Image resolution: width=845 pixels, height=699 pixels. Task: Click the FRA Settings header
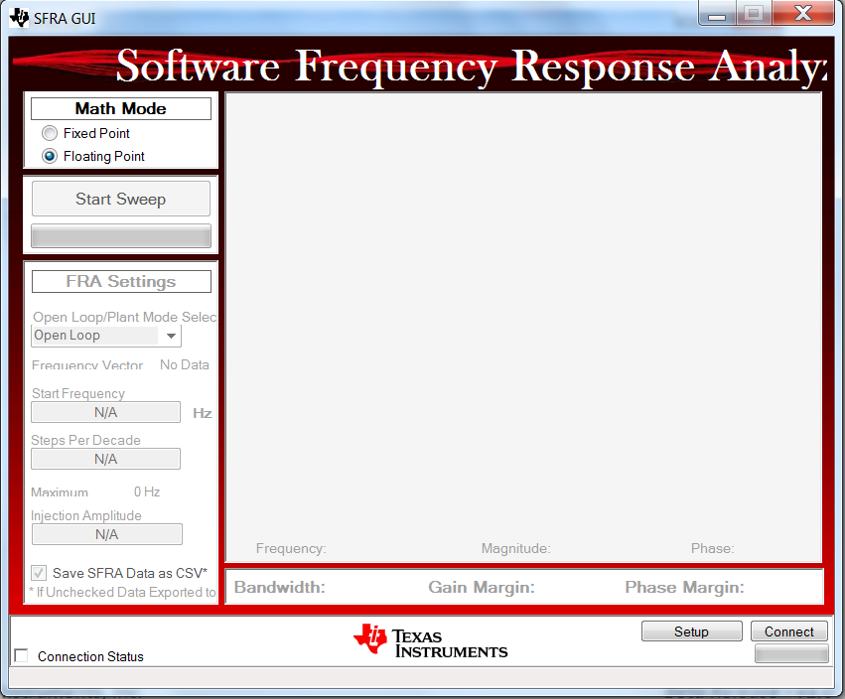tap(120, 281)
